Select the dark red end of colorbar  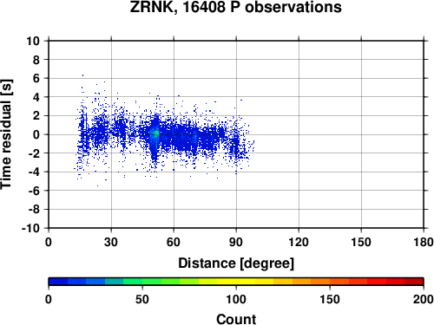414,282
